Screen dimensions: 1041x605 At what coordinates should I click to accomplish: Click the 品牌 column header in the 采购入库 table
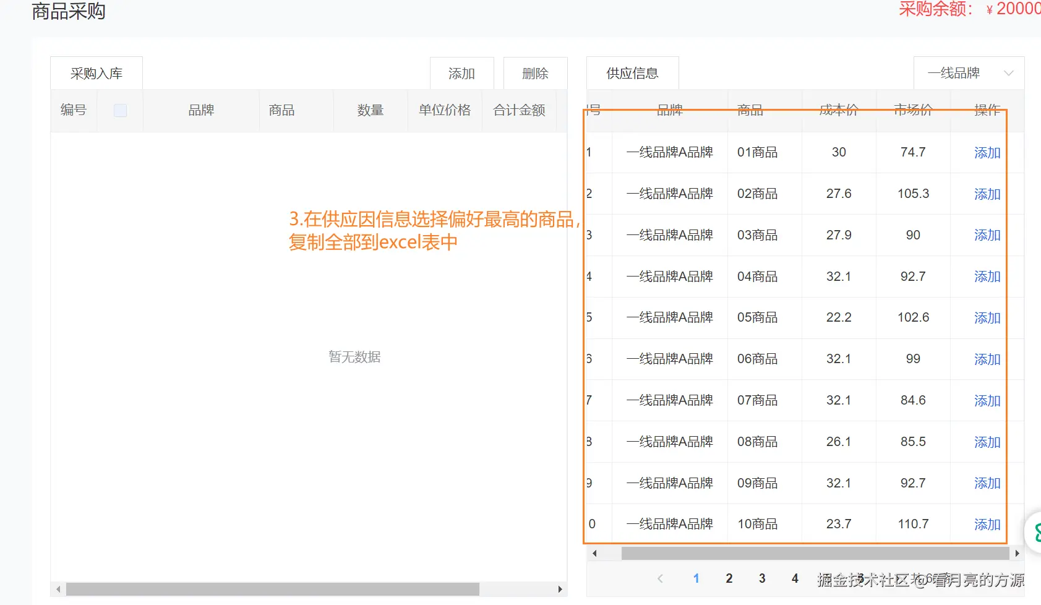[x=201, y=110]
